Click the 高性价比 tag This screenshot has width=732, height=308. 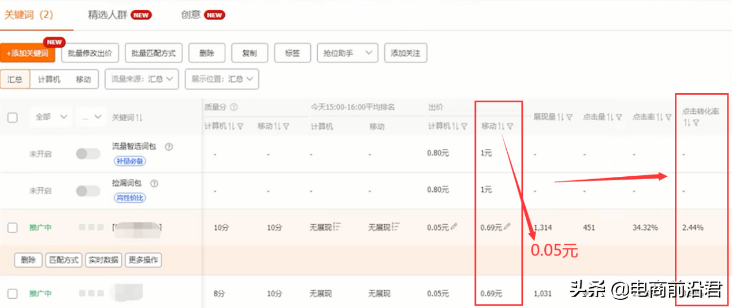pos(129,198)
